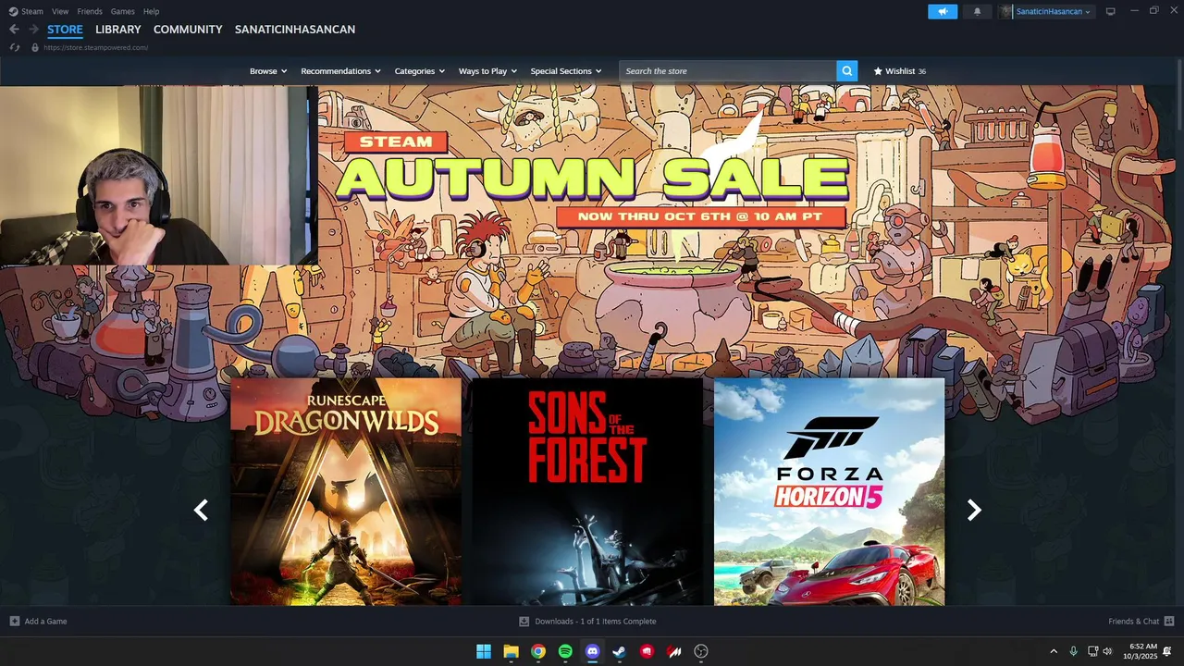Switch to Discord in the taskbar
The image size is (1184, 666).
tap(593, 651)
